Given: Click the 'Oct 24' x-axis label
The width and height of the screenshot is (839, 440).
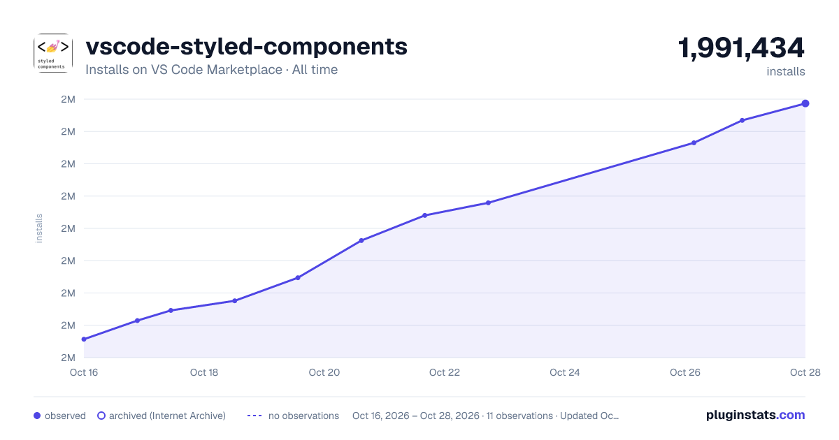Looking at the screenshot, I should [x=565, y=372].
